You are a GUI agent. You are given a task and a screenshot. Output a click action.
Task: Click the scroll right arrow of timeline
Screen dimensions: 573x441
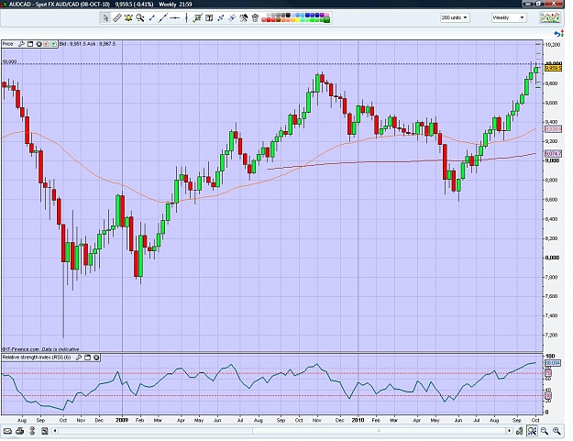click(509, 431)
